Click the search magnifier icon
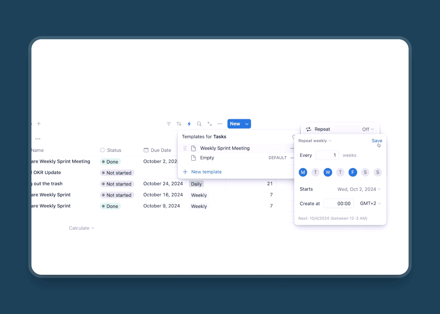Screen dimensions: 440x314 click(199, 124)
